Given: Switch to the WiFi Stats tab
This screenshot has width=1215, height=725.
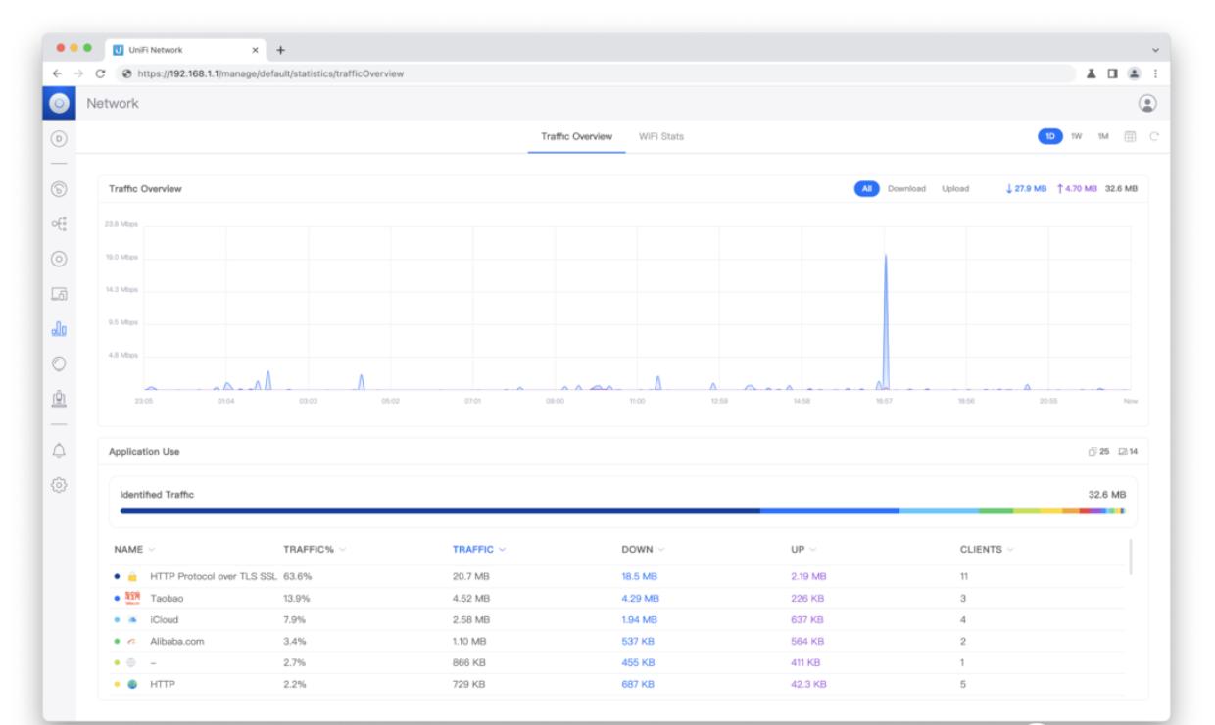Looking at the screenshot, I should click(x=660, y=136).
